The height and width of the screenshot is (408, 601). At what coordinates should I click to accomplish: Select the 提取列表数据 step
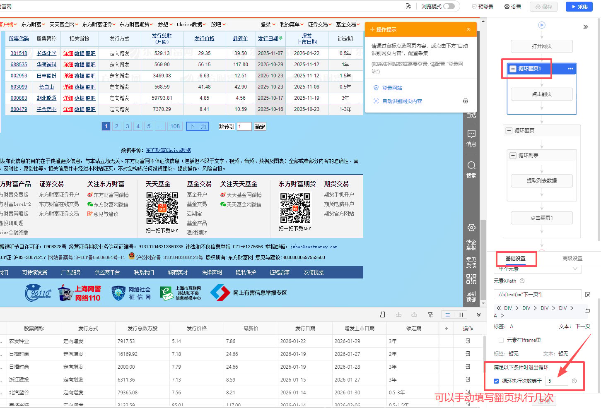pyautogui.click(x=542, y=181)
